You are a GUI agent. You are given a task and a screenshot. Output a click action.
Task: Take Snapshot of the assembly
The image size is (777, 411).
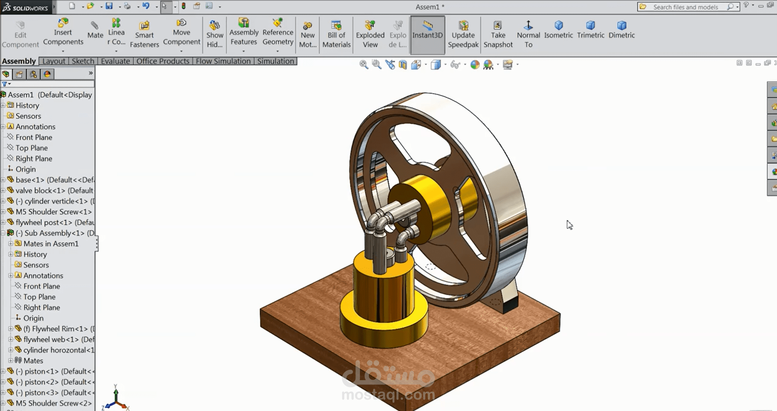tap(498, 34)
